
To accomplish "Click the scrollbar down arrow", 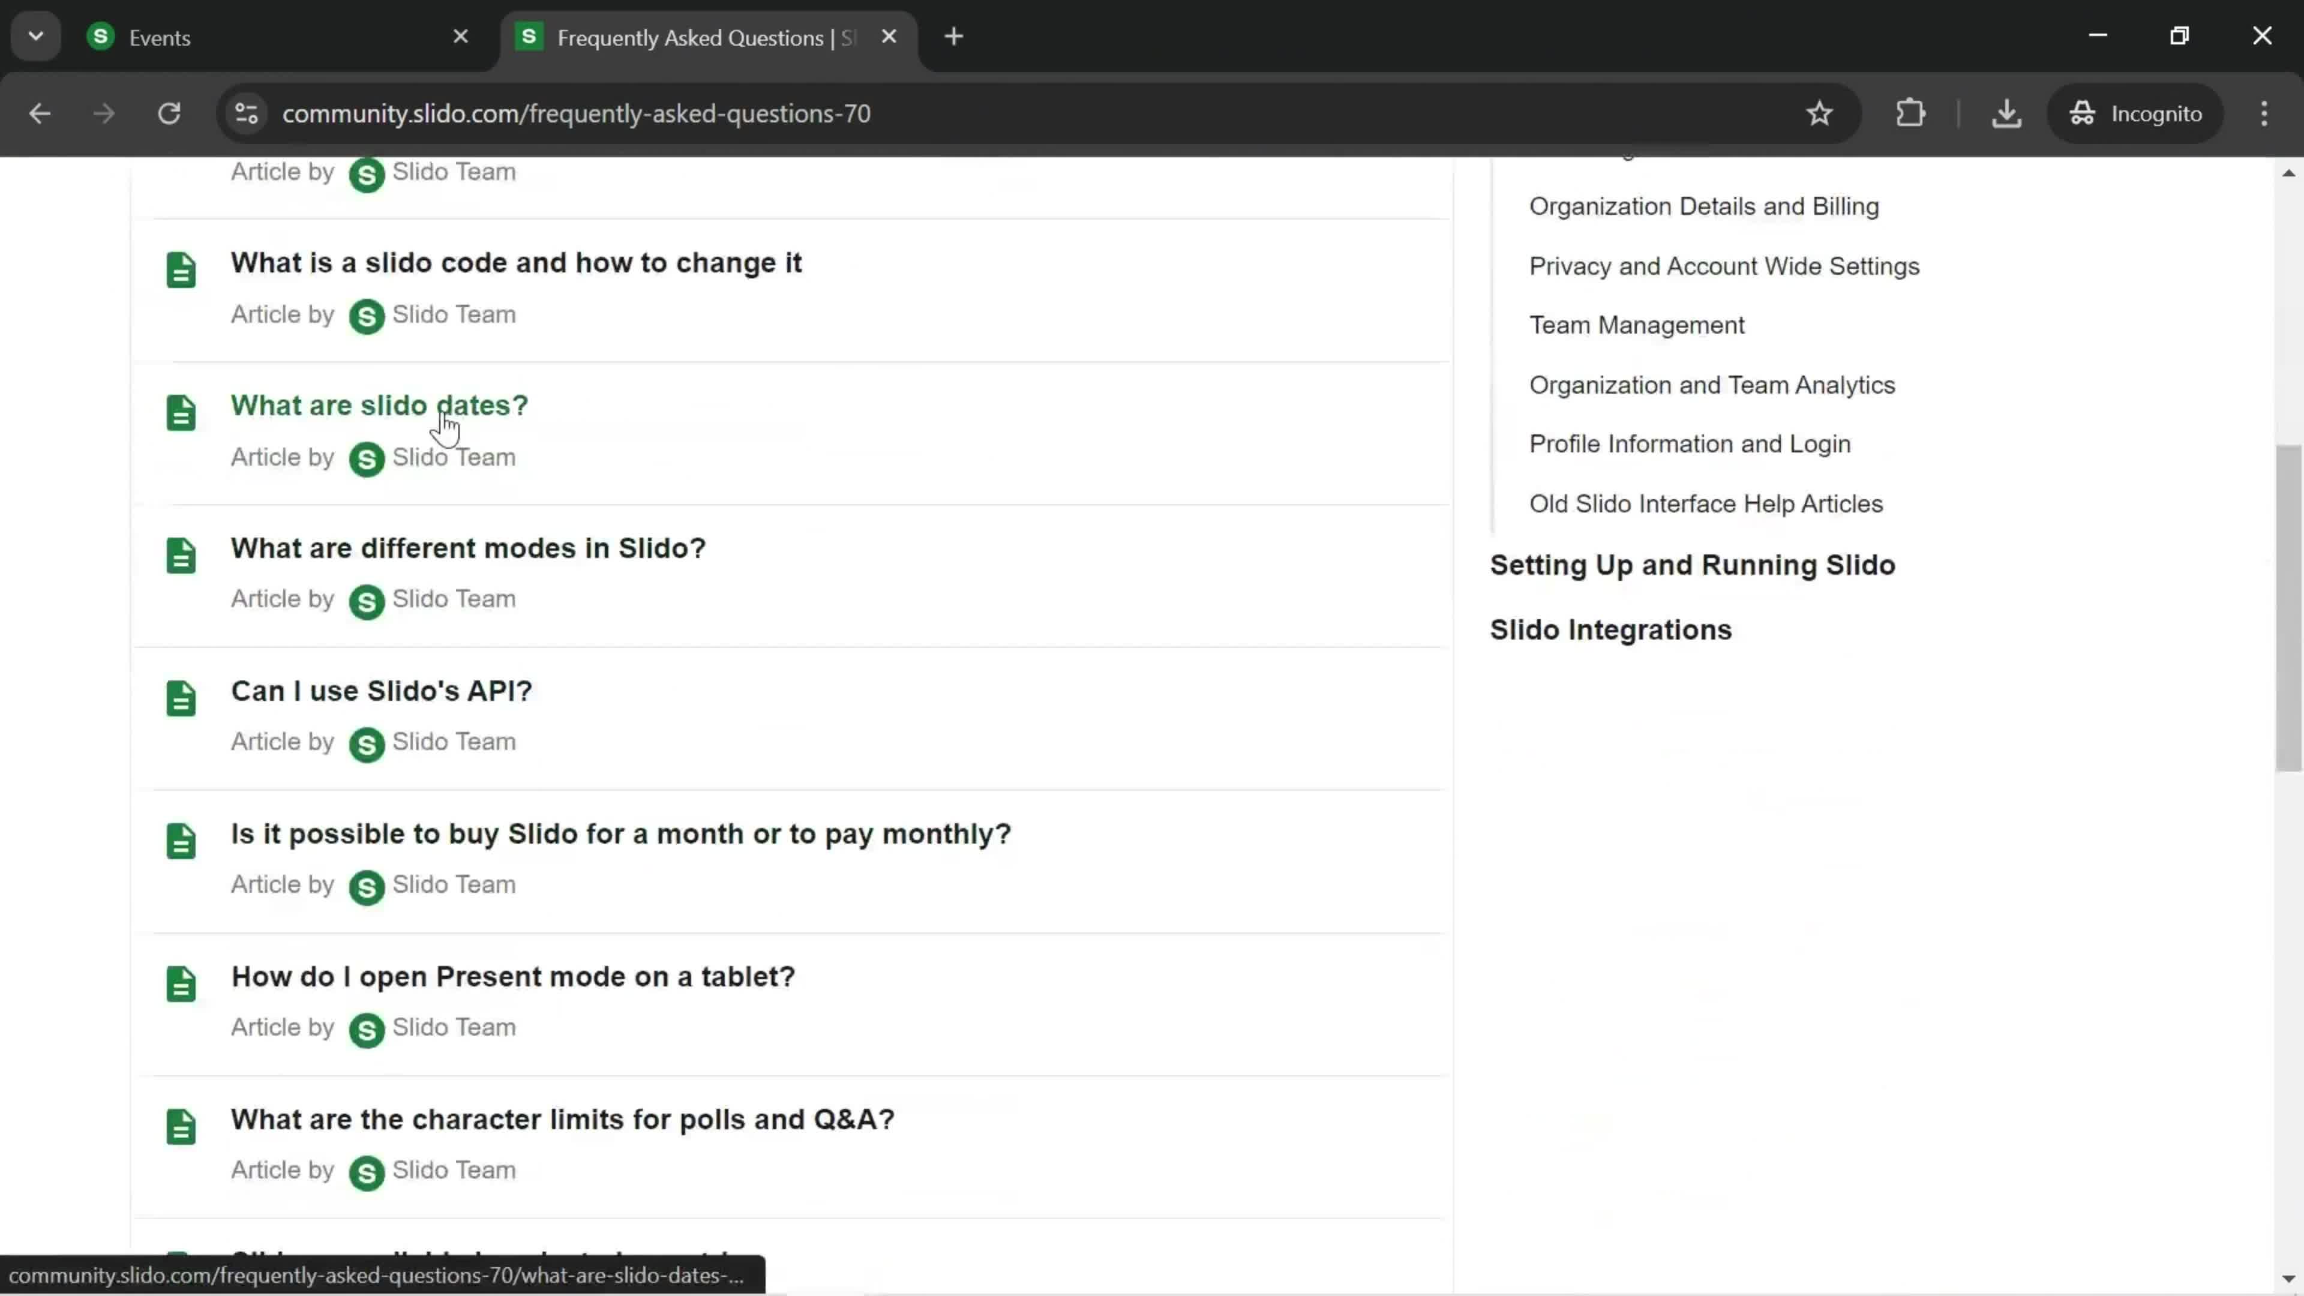I will coord(2289,1279).
